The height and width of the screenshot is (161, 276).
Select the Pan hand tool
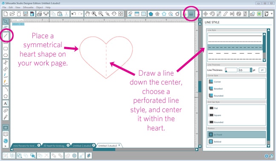point(87,14)
